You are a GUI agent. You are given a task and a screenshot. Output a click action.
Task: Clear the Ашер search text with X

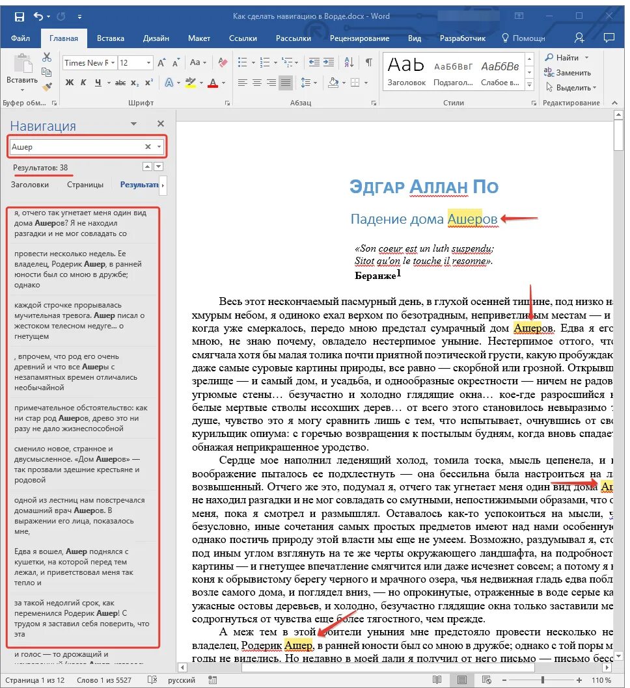point(148,147)
